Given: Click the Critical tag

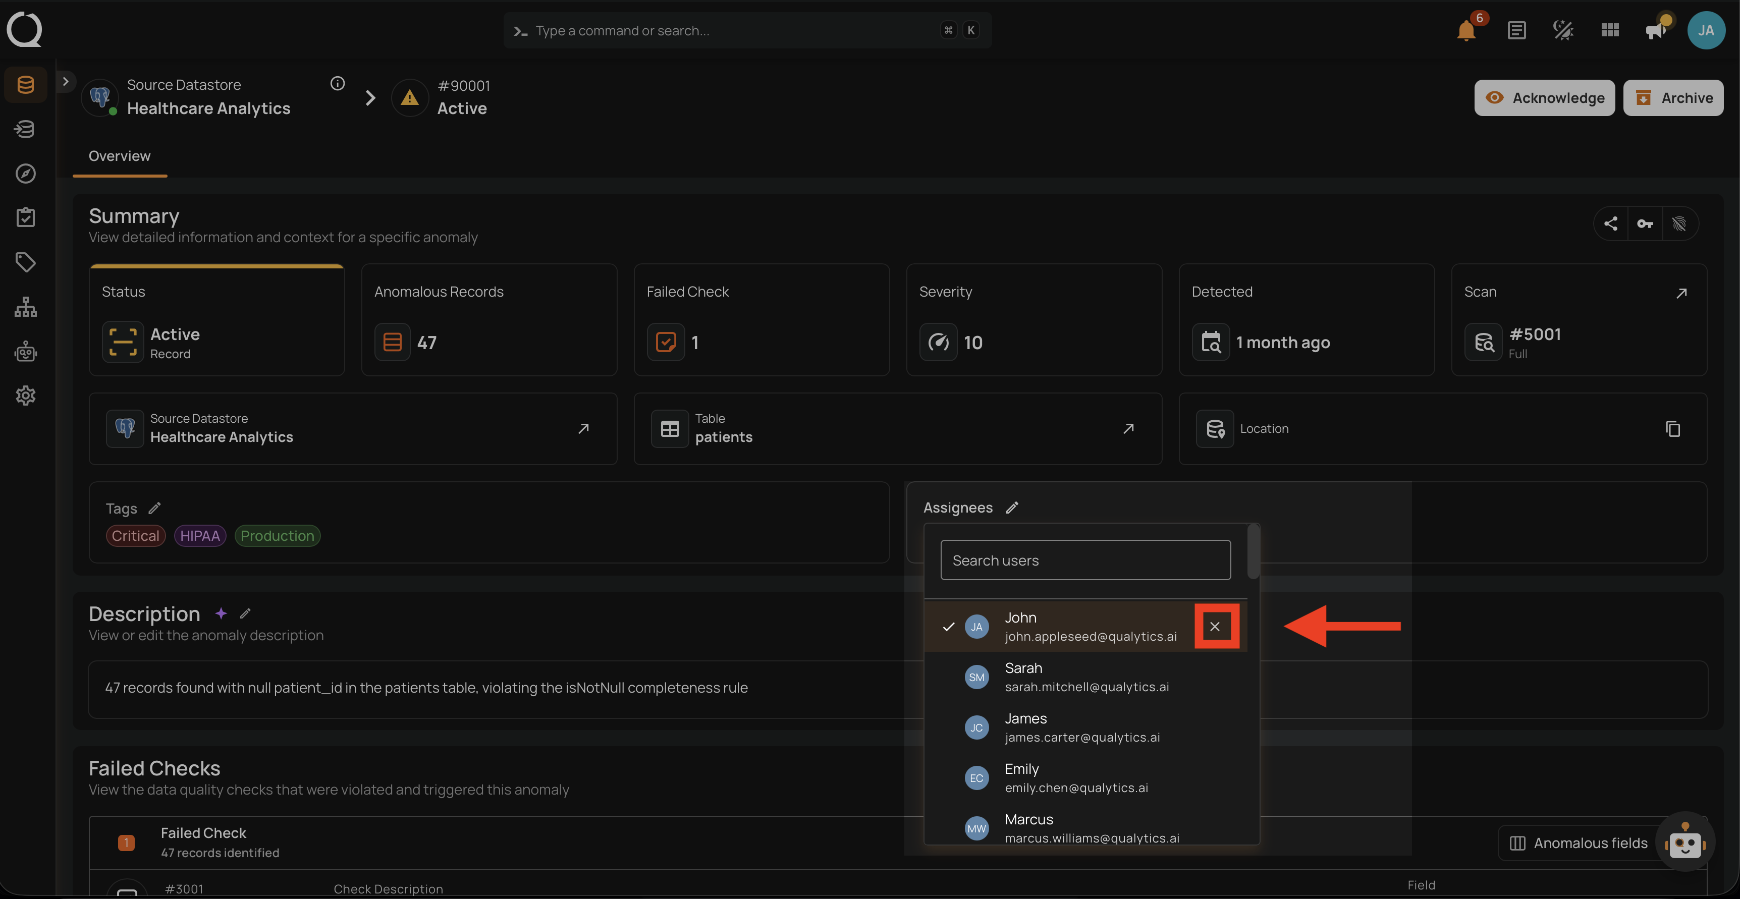Looking at the screenshot, I should pyautogui.click(x=135, y=536).
